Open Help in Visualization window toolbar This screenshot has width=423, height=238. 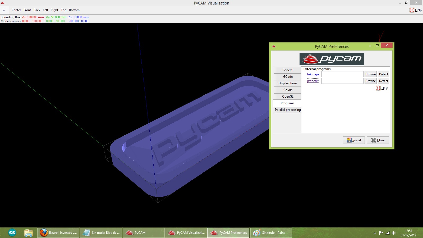pos(416,10)
